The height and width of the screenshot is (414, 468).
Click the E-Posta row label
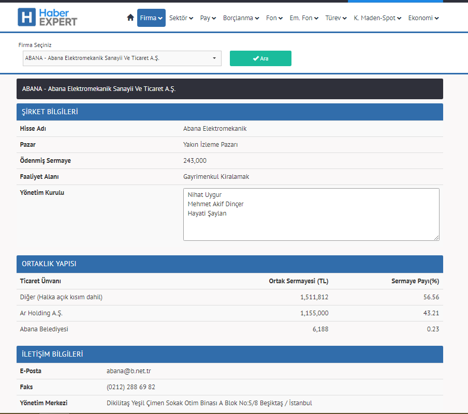31,371
